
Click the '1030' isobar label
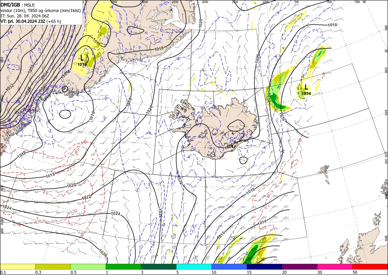click(31, 69)
